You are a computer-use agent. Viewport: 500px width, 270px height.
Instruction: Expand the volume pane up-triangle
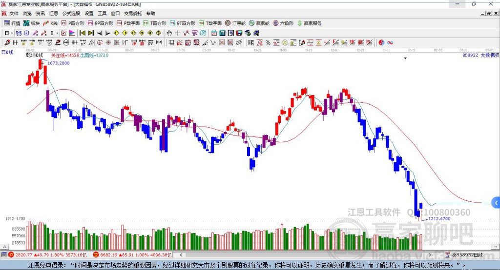(4, 247)
